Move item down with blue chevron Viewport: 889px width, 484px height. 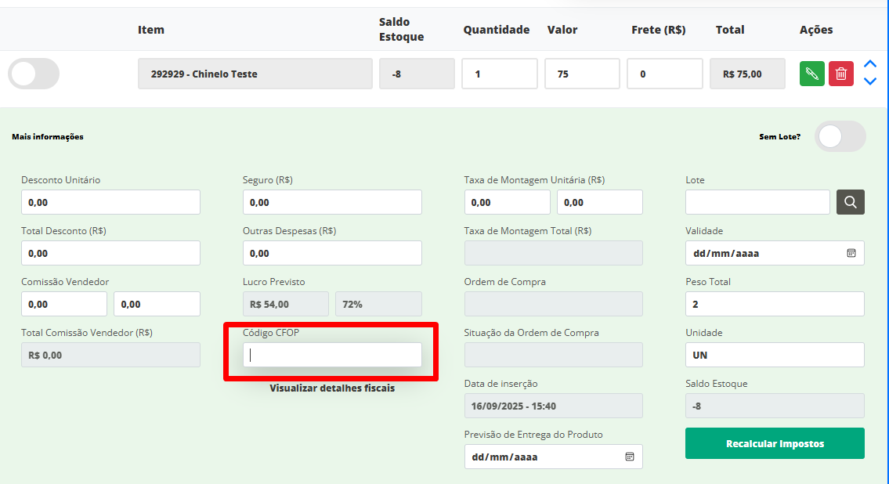869,81
